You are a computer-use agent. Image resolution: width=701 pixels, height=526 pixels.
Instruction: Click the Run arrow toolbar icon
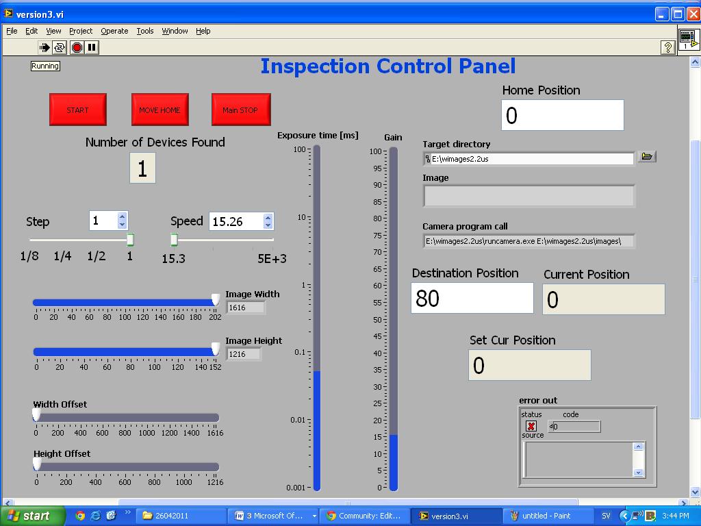[x=44, y=47]
